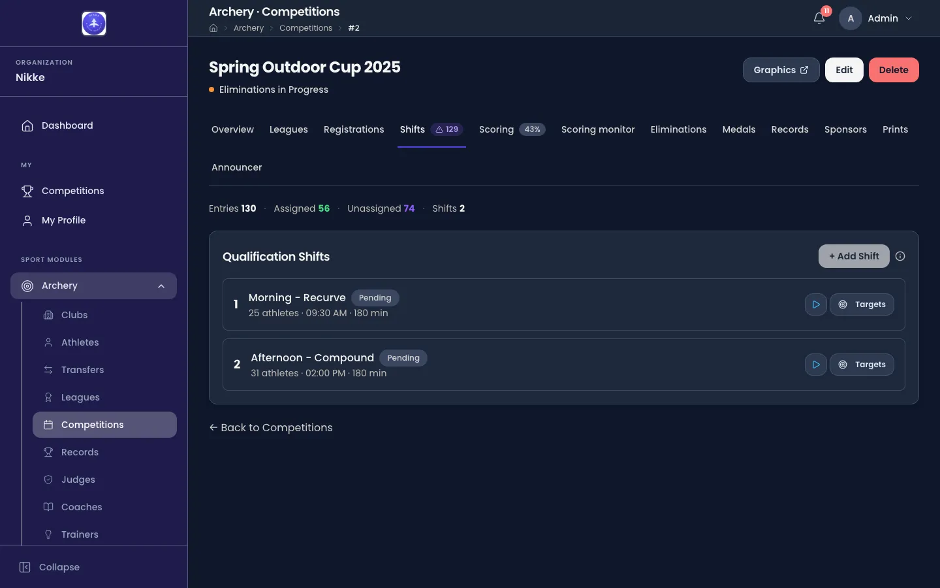The width and height of the screenshot is (940, 588).
Task: Open the notifications bell
Action: click(x=819, y=18)
